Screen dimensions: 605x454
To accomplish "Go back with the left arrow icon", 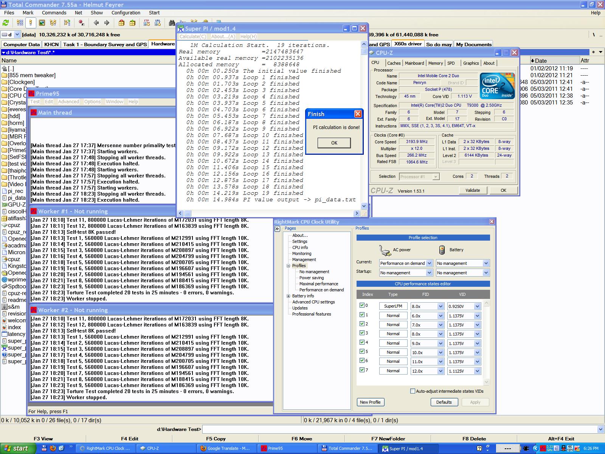I will pyautogui.click(x=96, y=23).
